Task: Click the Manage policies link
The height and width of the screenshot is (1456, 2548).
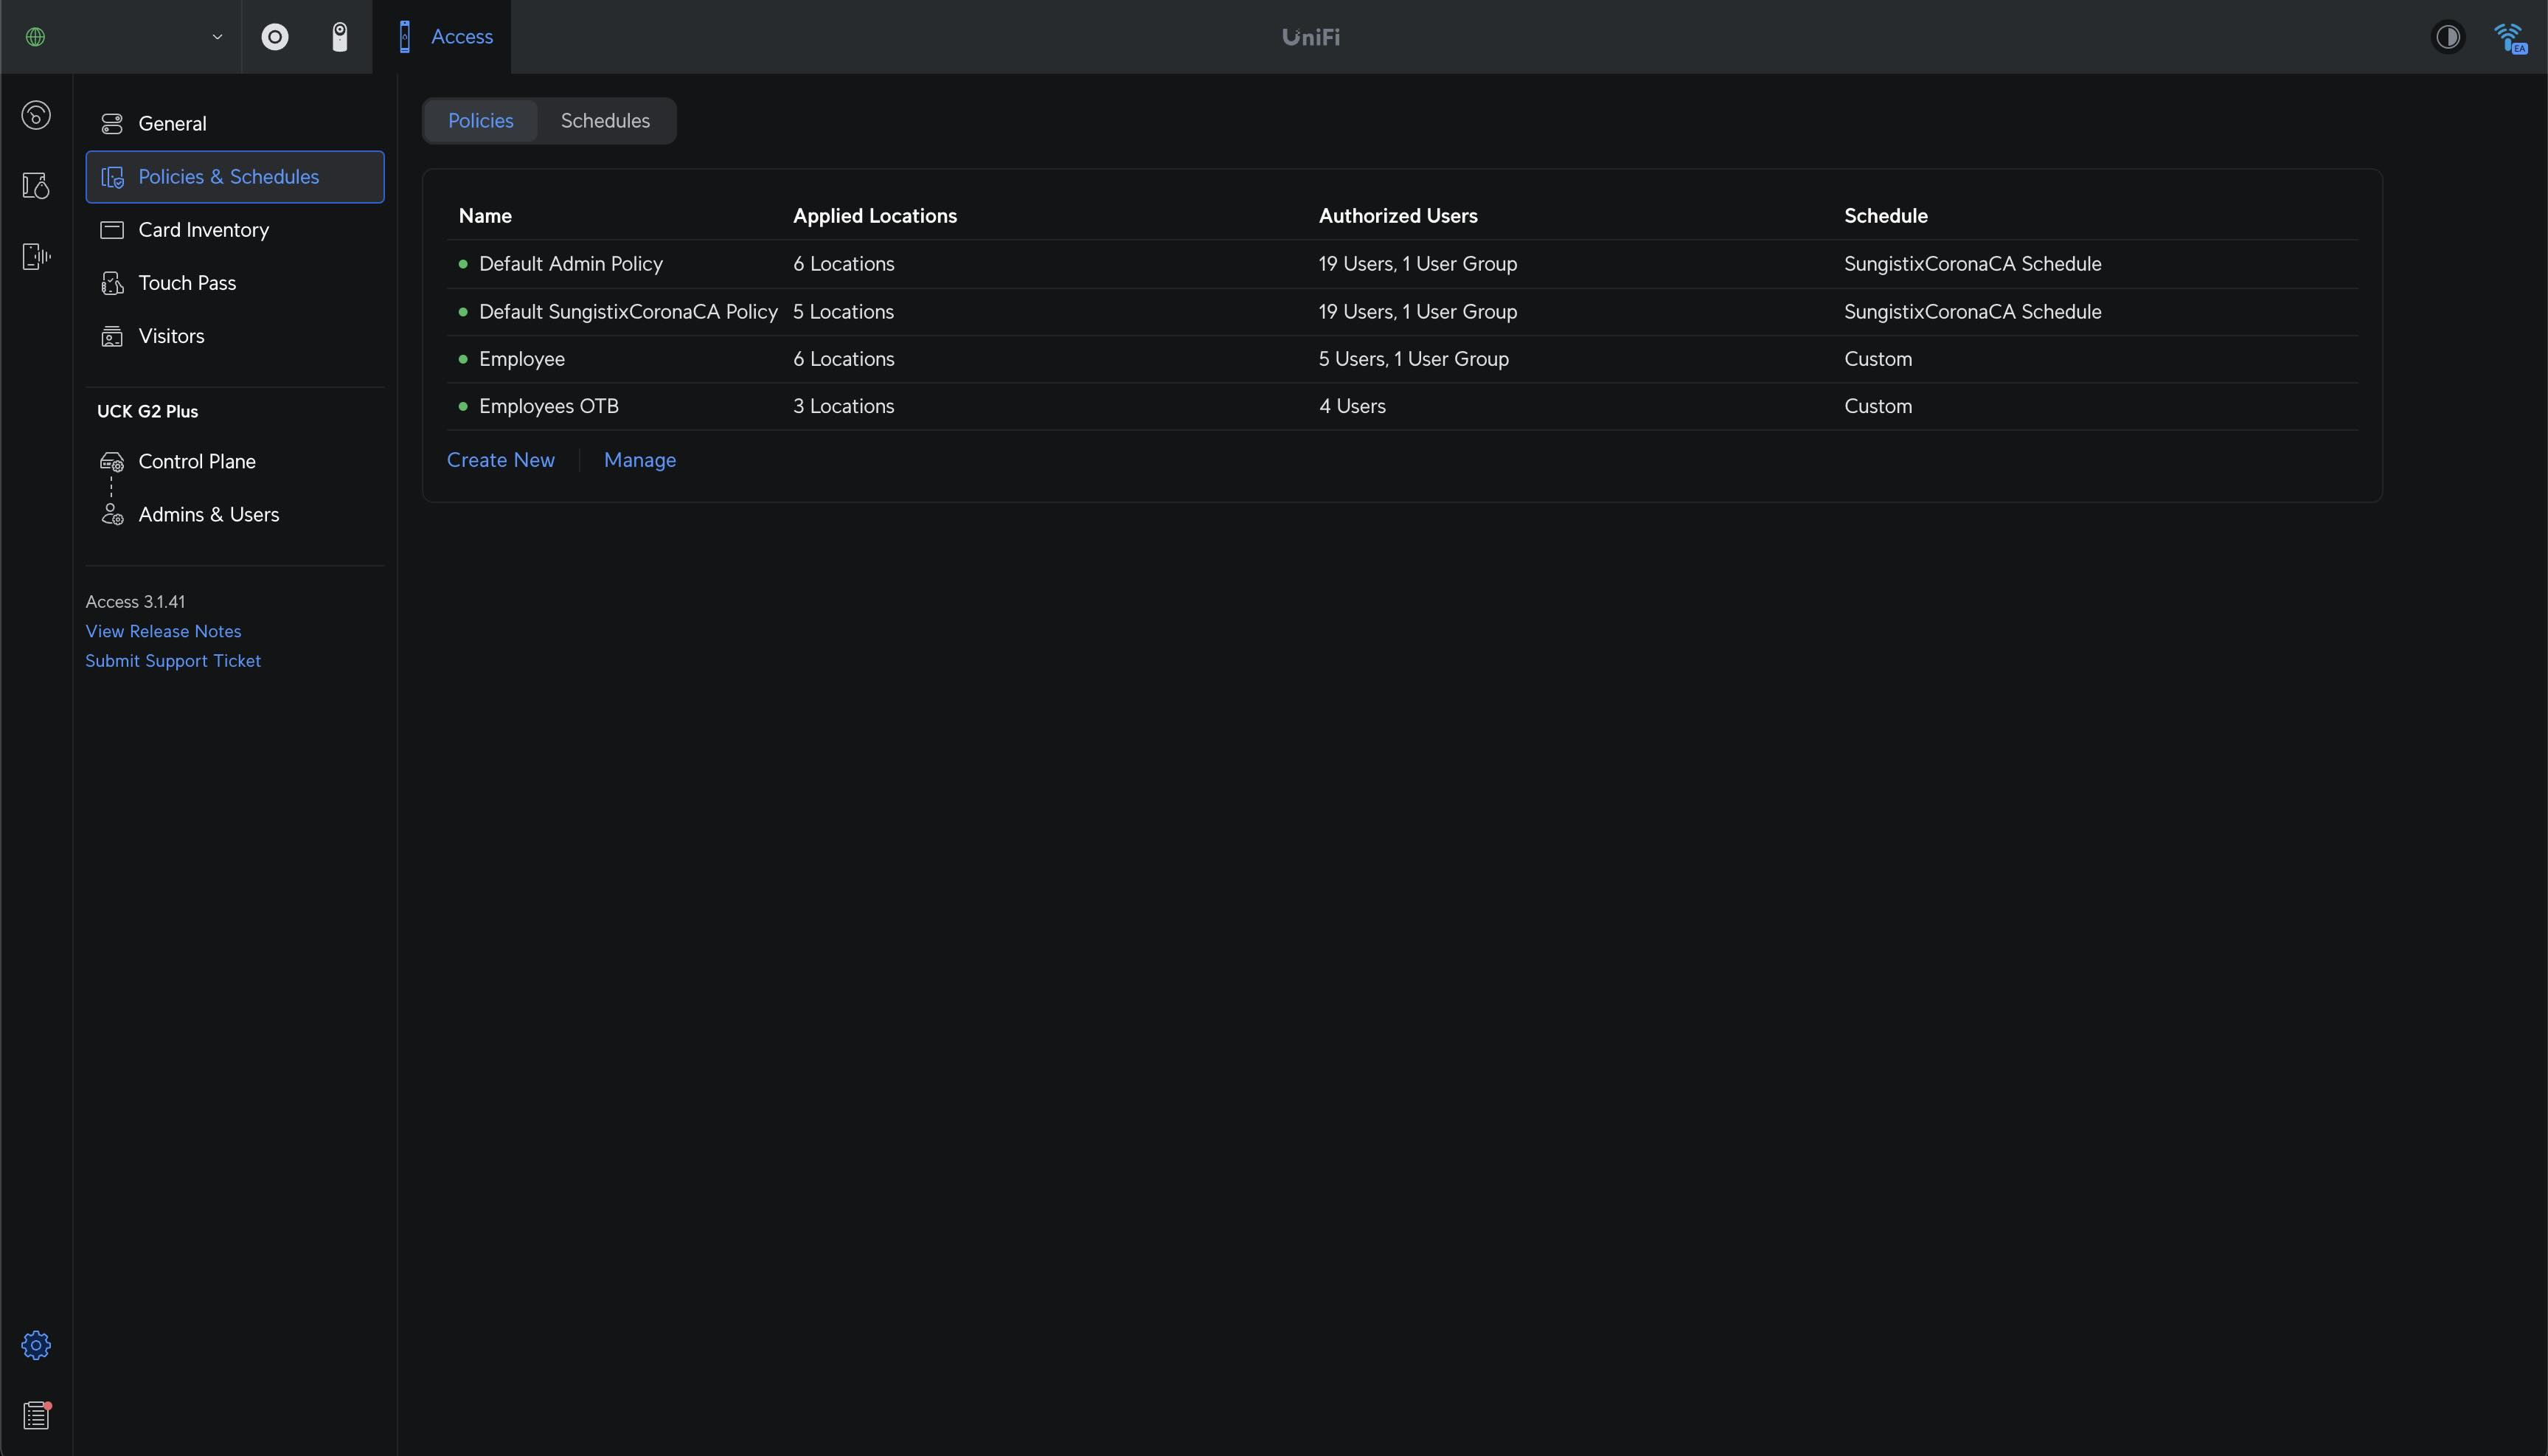Action: 639,460
